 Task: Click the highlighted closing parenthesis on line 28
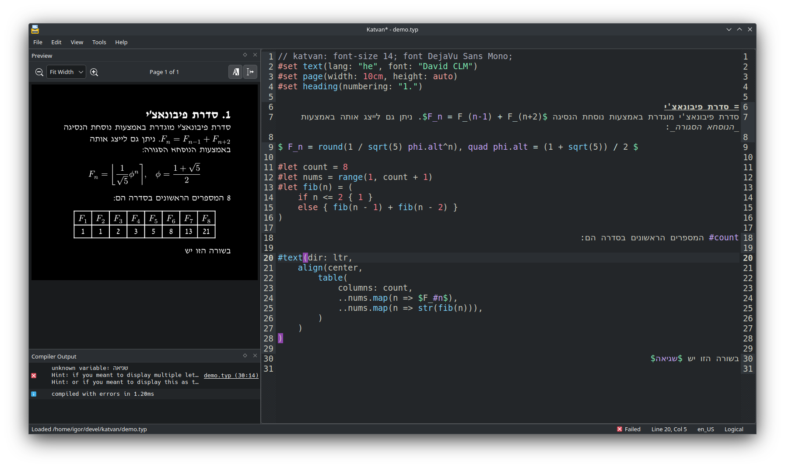click(280, 338)
